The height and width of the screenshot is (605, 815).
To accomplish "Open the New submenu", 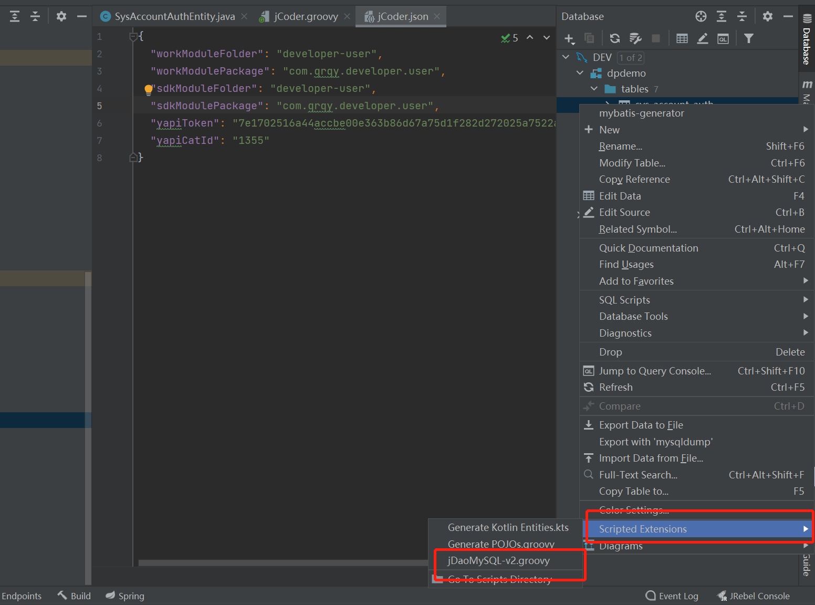I will (697, 130).
